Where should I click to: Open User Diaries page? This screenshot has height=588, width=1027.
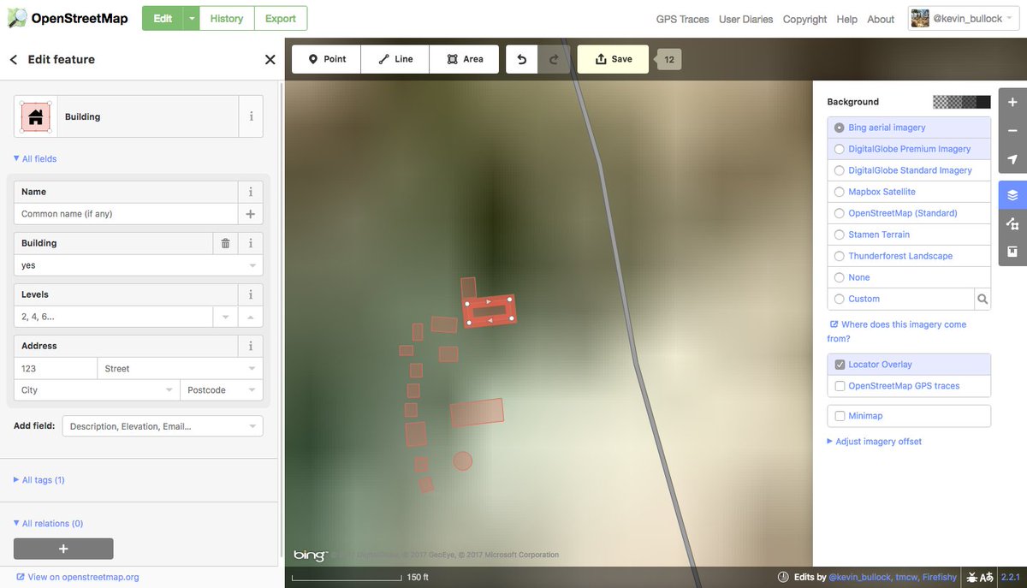tap(745, 19)
